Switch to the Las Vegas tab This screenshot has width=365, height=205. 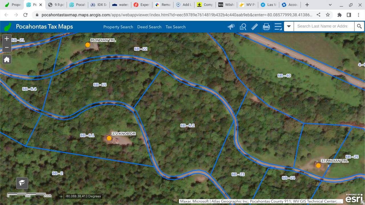click(269, 5)
